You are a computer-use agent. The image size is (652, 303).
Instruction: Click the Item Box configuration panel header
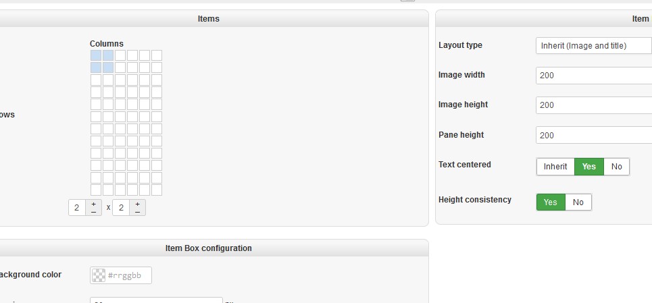click(208, 248)
